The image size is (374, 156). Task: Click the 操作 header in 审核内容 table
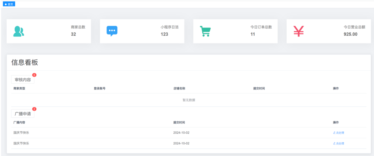tap(336, 88)
